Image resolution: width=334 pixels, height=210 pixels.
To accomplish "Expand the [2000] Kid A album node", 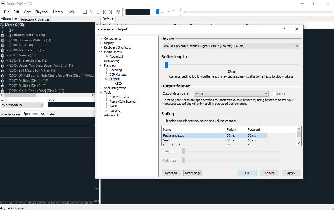I will pyautogui.click(x=2, y=45).
